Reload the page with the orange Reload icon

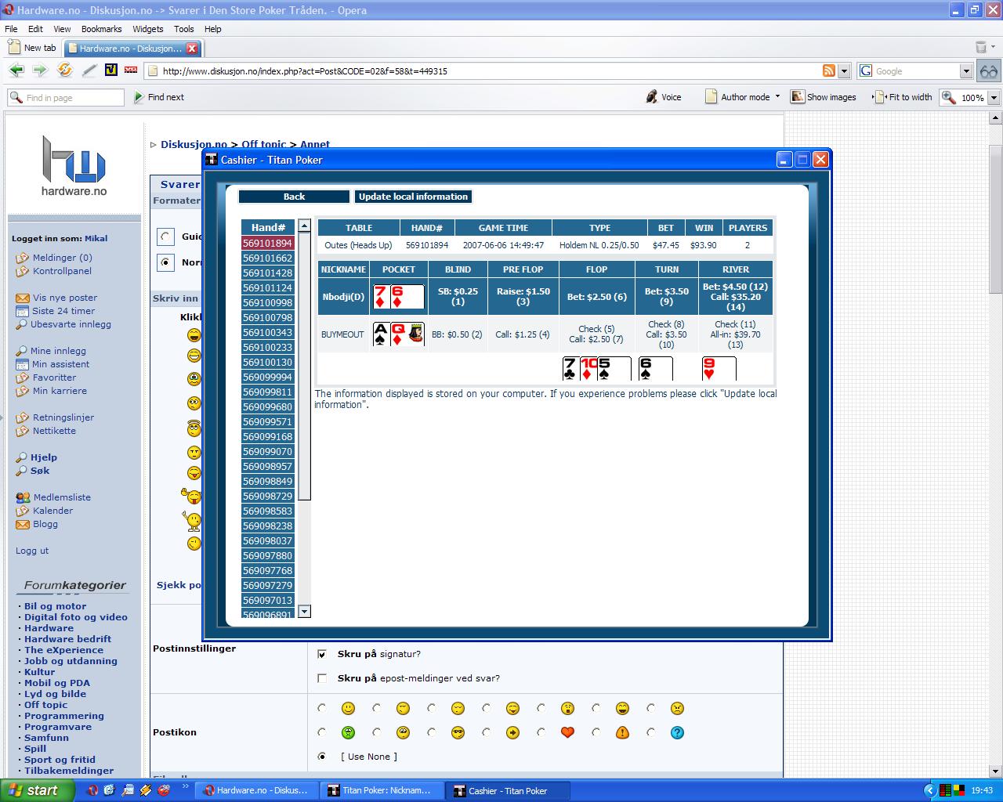pyautogui.click(x=65, y=70)
